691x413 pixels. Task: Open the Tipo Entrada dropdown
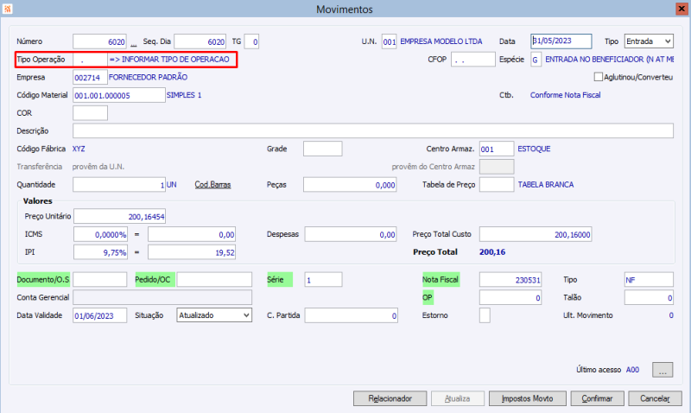649,41
